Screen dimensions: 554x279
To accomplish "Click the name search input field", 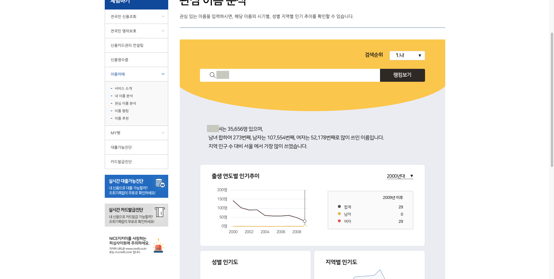I will click(x=290, y=75).
